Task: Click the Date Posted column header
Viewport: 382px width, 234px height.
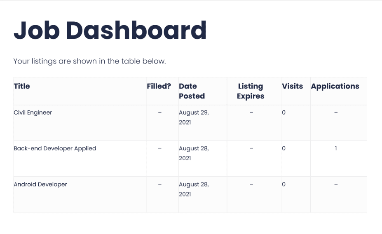Action: (x=192, y=91)
